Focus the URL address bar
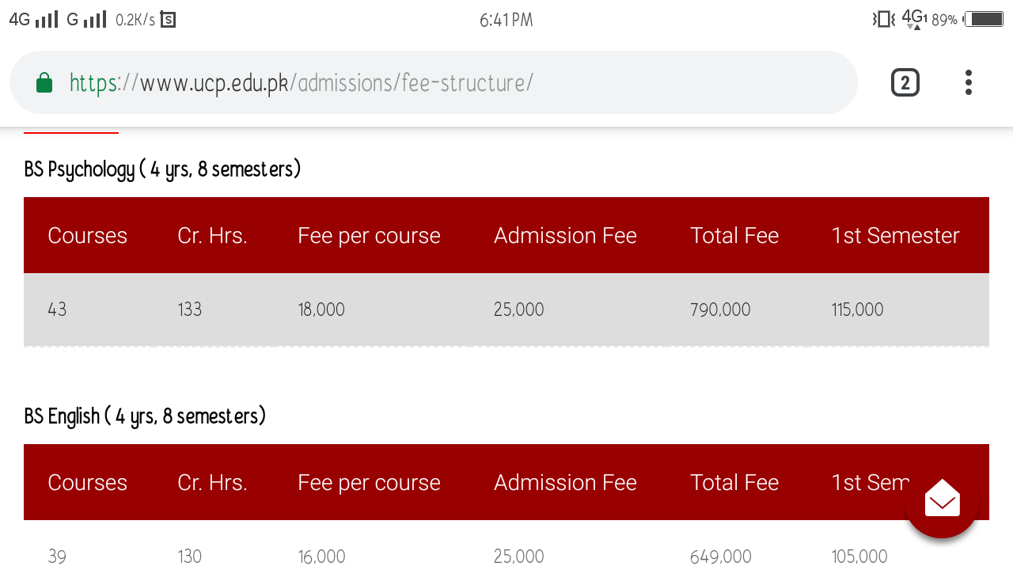 point(433,82)
